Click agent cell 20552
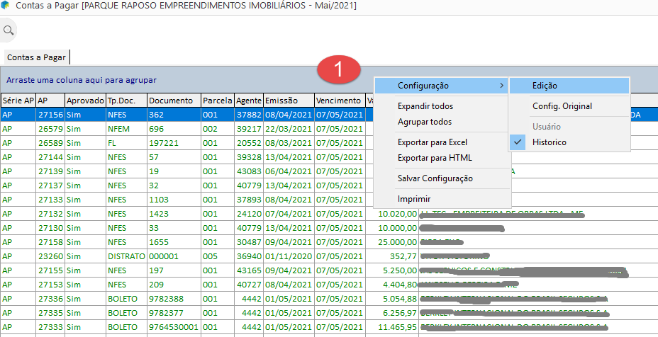 tap(249, 143)
